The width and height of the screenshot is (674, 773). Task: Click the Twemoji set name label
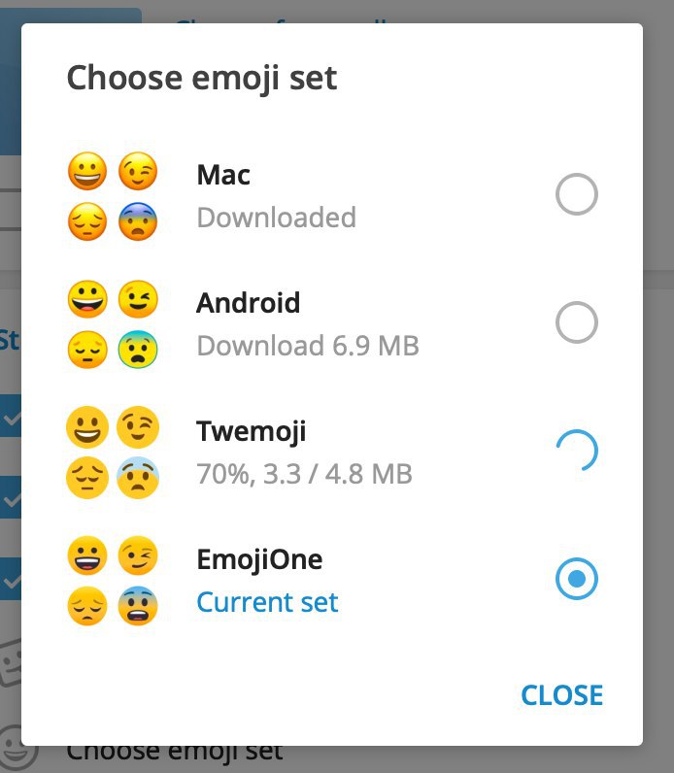coord(252,431)
